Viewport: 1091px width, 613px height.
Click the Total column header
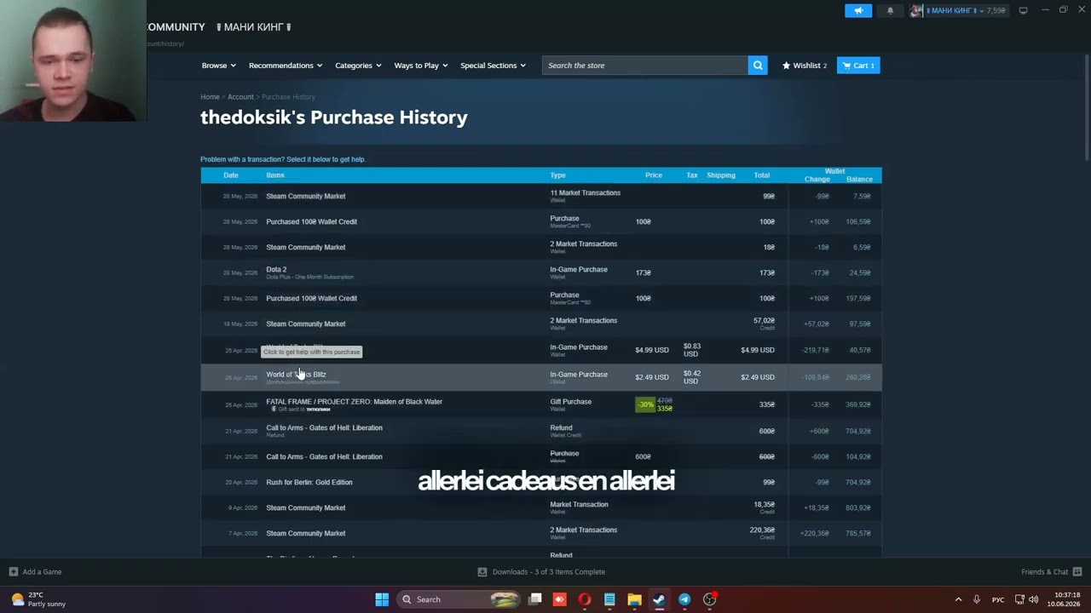point(762,175)
